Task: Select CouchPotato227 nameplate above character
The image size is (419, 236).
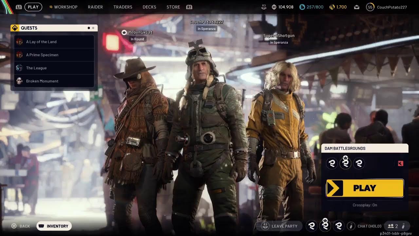Action: [207, 22]
